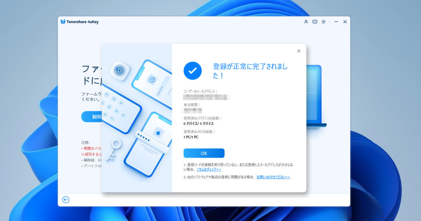Click the blue success checkmark icon
Image resolution: width=421 pixels, height=221 pixels.
pos(192,71)
